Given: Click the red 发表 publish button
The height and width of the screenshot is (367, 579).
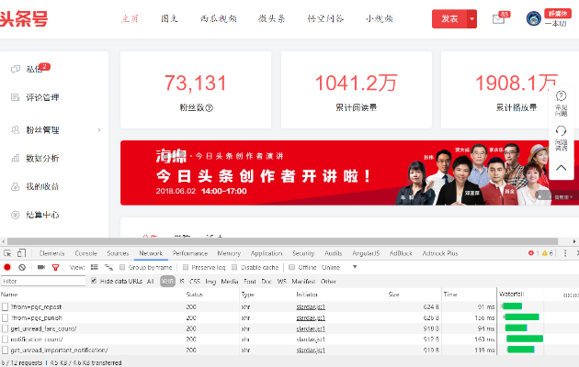Looking at the screenshot, I should pos(449,18).
